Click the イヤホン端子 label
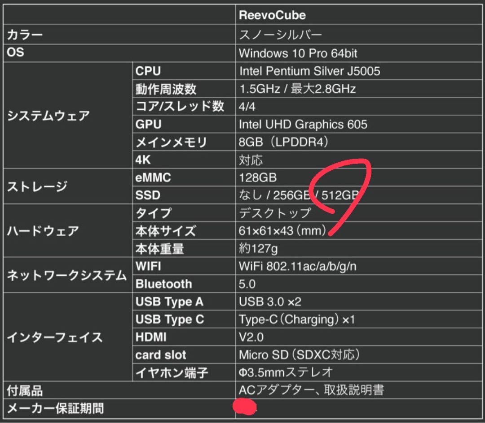The height and width of the screenshot is (423, 485). 172,373
